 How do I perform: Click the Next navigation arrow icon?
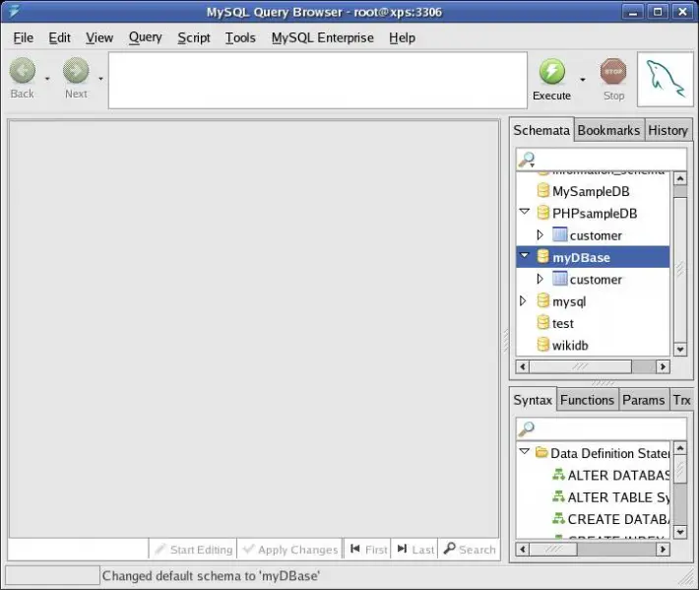click(x=76, y=71)
